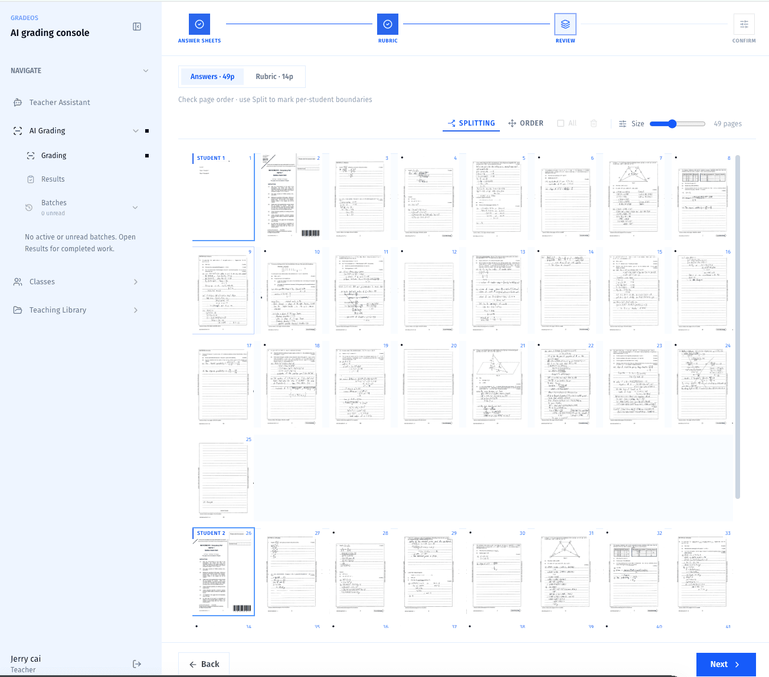Jump to the Confirm step icon
Screen dimensions: 769x677
(744, 24)
